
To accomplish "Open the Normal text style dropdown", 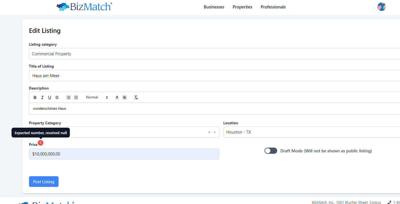I will click(97, 97).
